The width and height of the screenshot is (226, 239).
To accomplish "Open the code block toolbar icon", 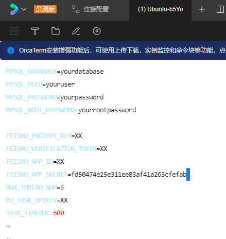I will [14, 31].
